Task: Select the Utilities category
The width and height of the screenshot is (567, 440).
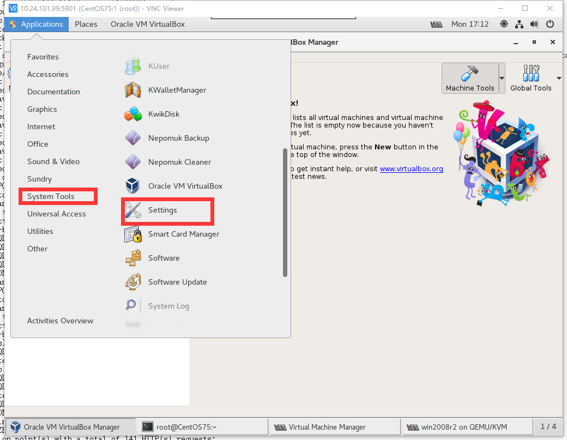Action: tap(40, 231)
